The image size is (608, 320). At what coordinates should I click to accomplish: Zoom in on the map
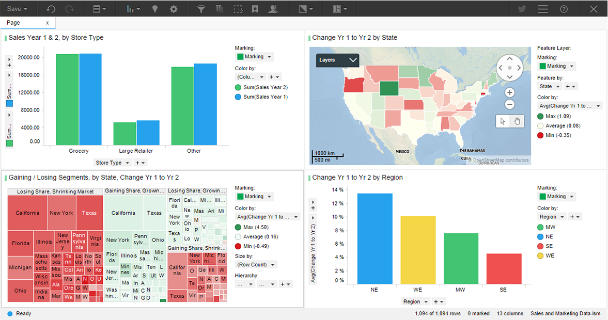pos(509,92)
